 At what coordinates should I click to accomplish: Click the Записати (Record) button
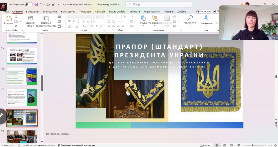(204, 11)
